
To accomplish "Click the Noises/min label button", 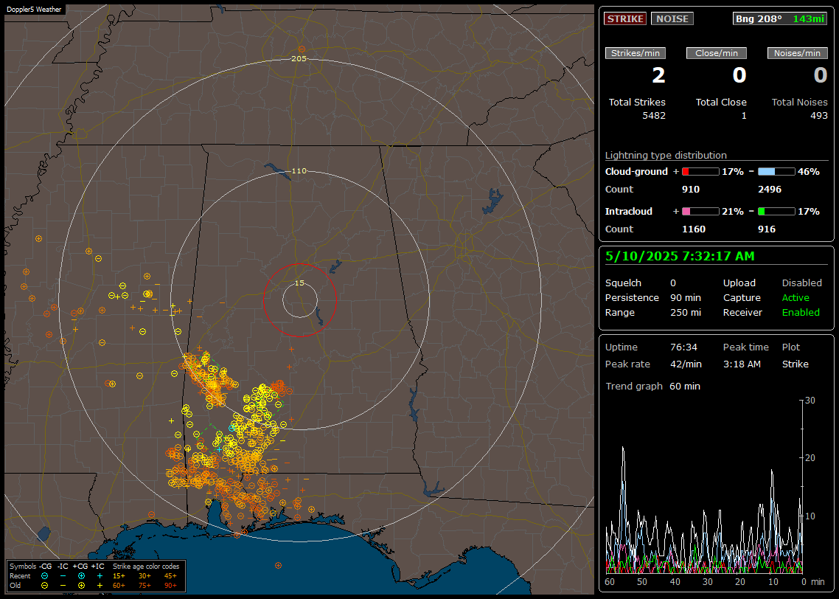I will (797, 53).
